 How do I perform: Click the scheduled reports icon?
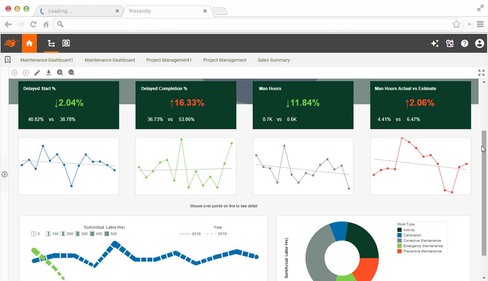450,43
